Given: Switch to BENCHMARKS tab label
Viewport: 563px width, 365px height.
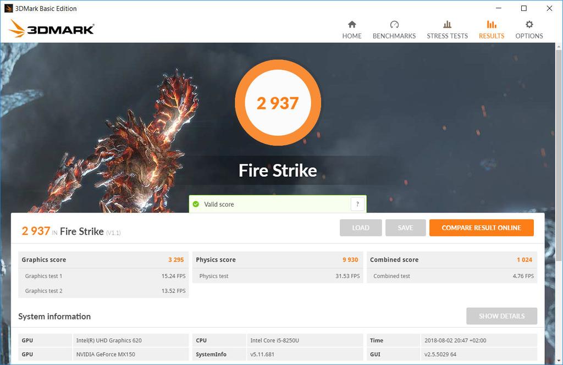Looking at the screenshot, I should click(394, 36).
